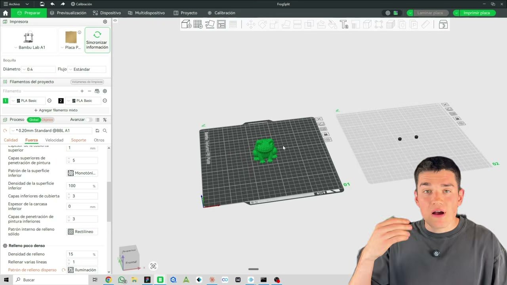Click the Add object cube icon

(186, 25)
